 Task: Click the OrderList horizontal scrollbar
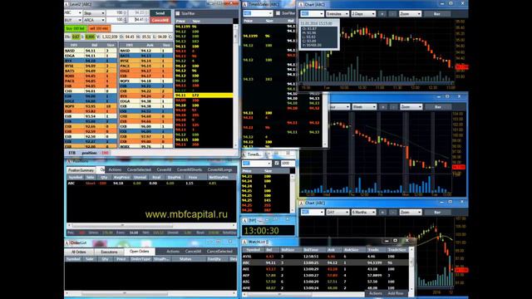pos(150,293)
